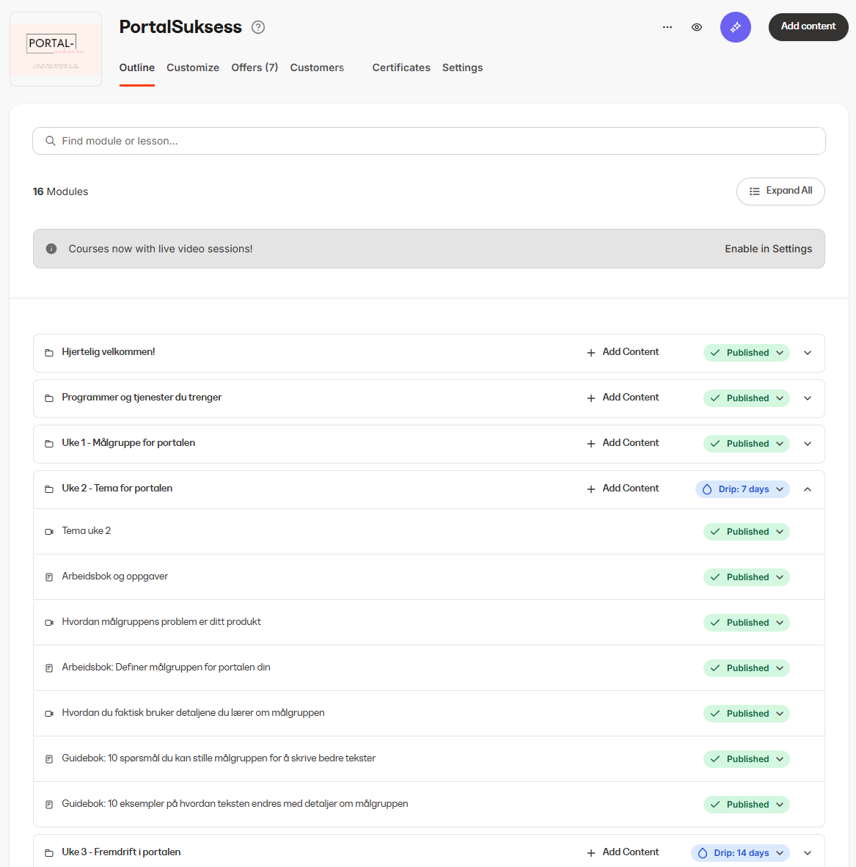Open the three-dots more options menu

667,27
